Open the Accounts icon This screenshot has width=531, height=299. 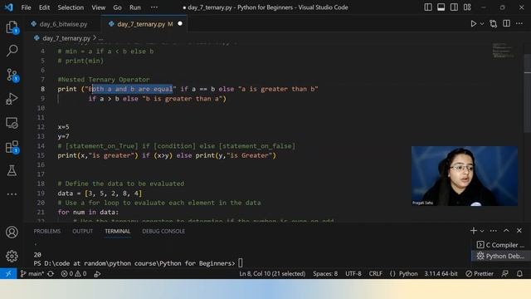tap(12, 233)
